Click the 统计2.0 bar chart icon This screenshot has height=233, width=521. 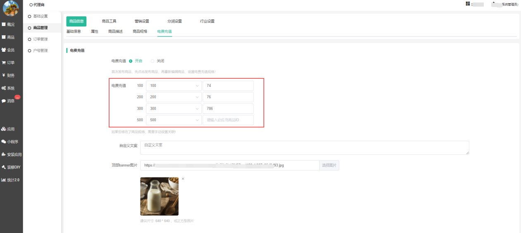point(4,180)
